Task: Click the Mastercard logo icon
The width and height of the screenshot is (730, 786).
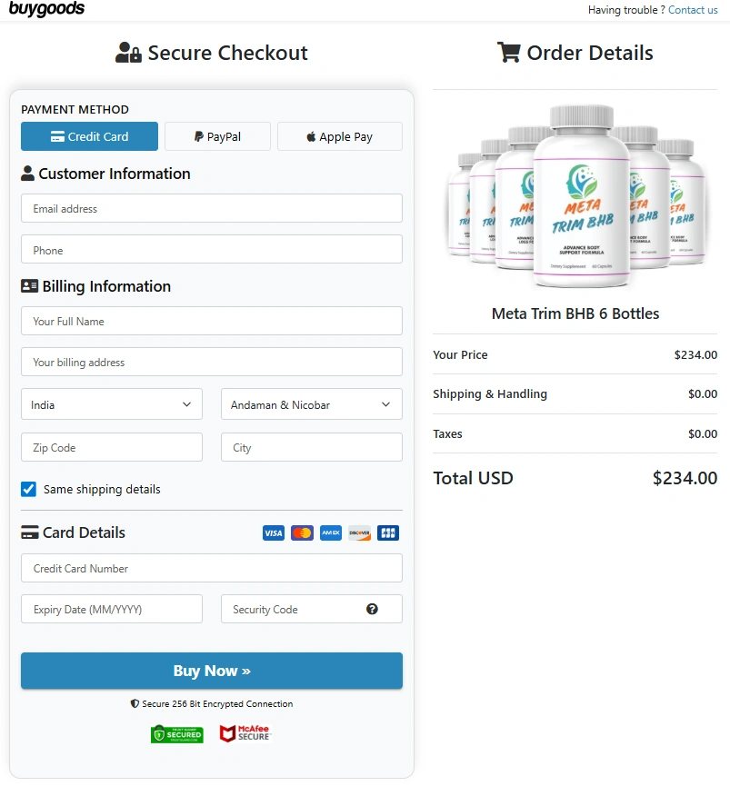Action: [302, 533]
